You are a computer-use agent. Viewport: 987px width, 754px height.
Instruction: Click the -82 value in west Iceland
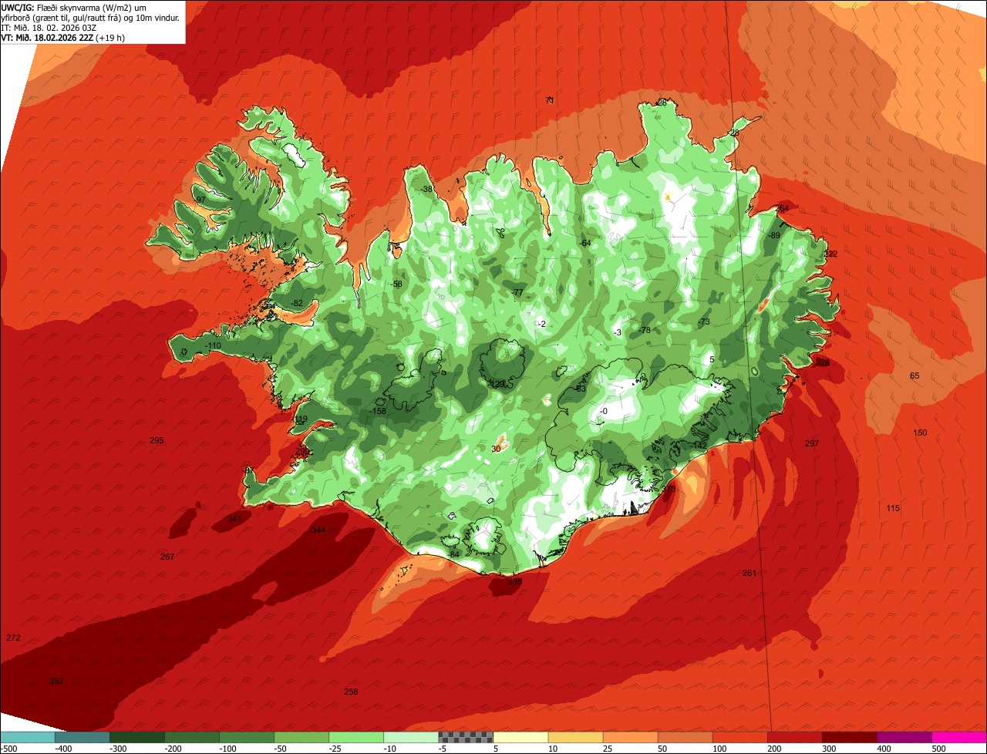click(x=297, y=303)
